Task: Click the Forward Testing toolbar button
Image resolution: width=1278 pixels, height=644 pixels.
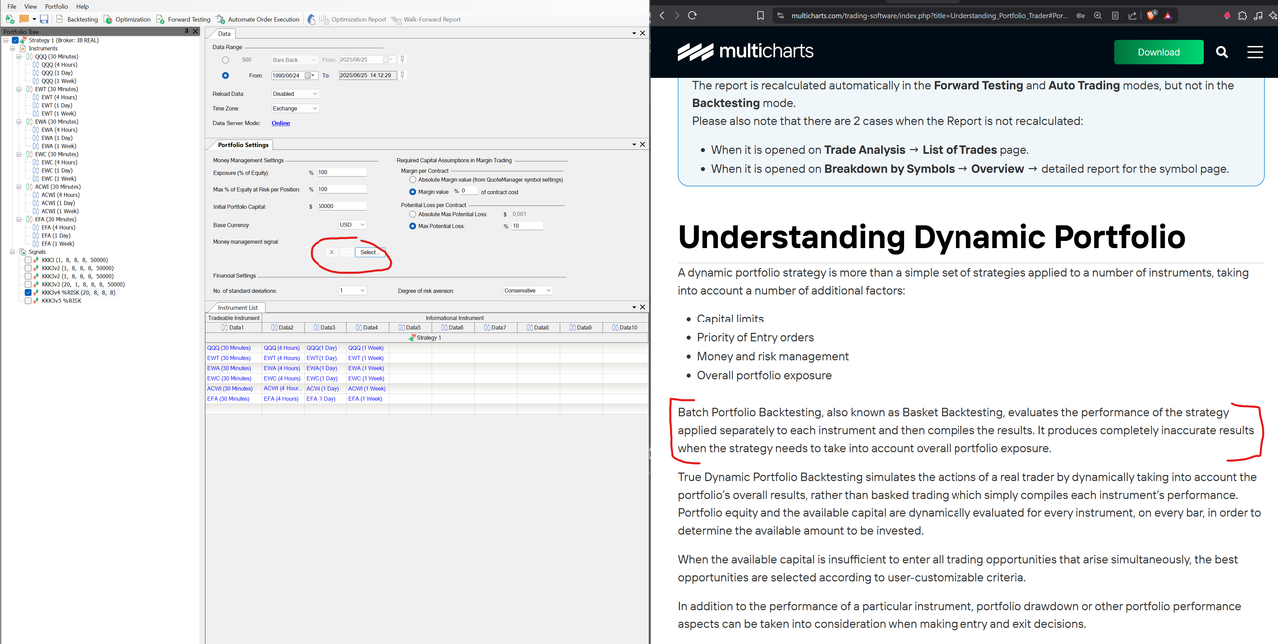Action: coord(183,19)
